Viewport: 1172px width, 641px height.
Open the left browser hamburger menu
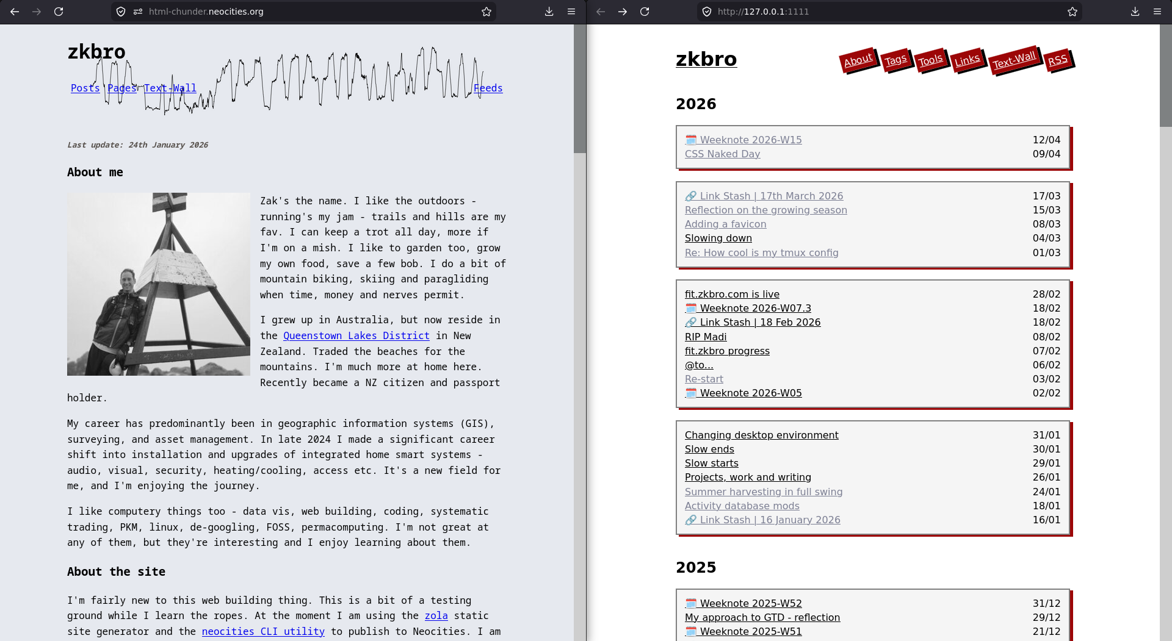pyautogui.click(x=571, y=12)
